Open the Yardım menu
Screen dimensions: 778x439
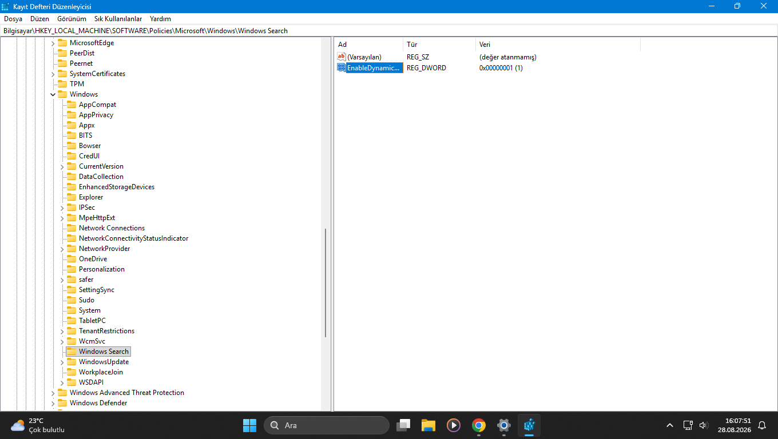(x=160, y=19)
